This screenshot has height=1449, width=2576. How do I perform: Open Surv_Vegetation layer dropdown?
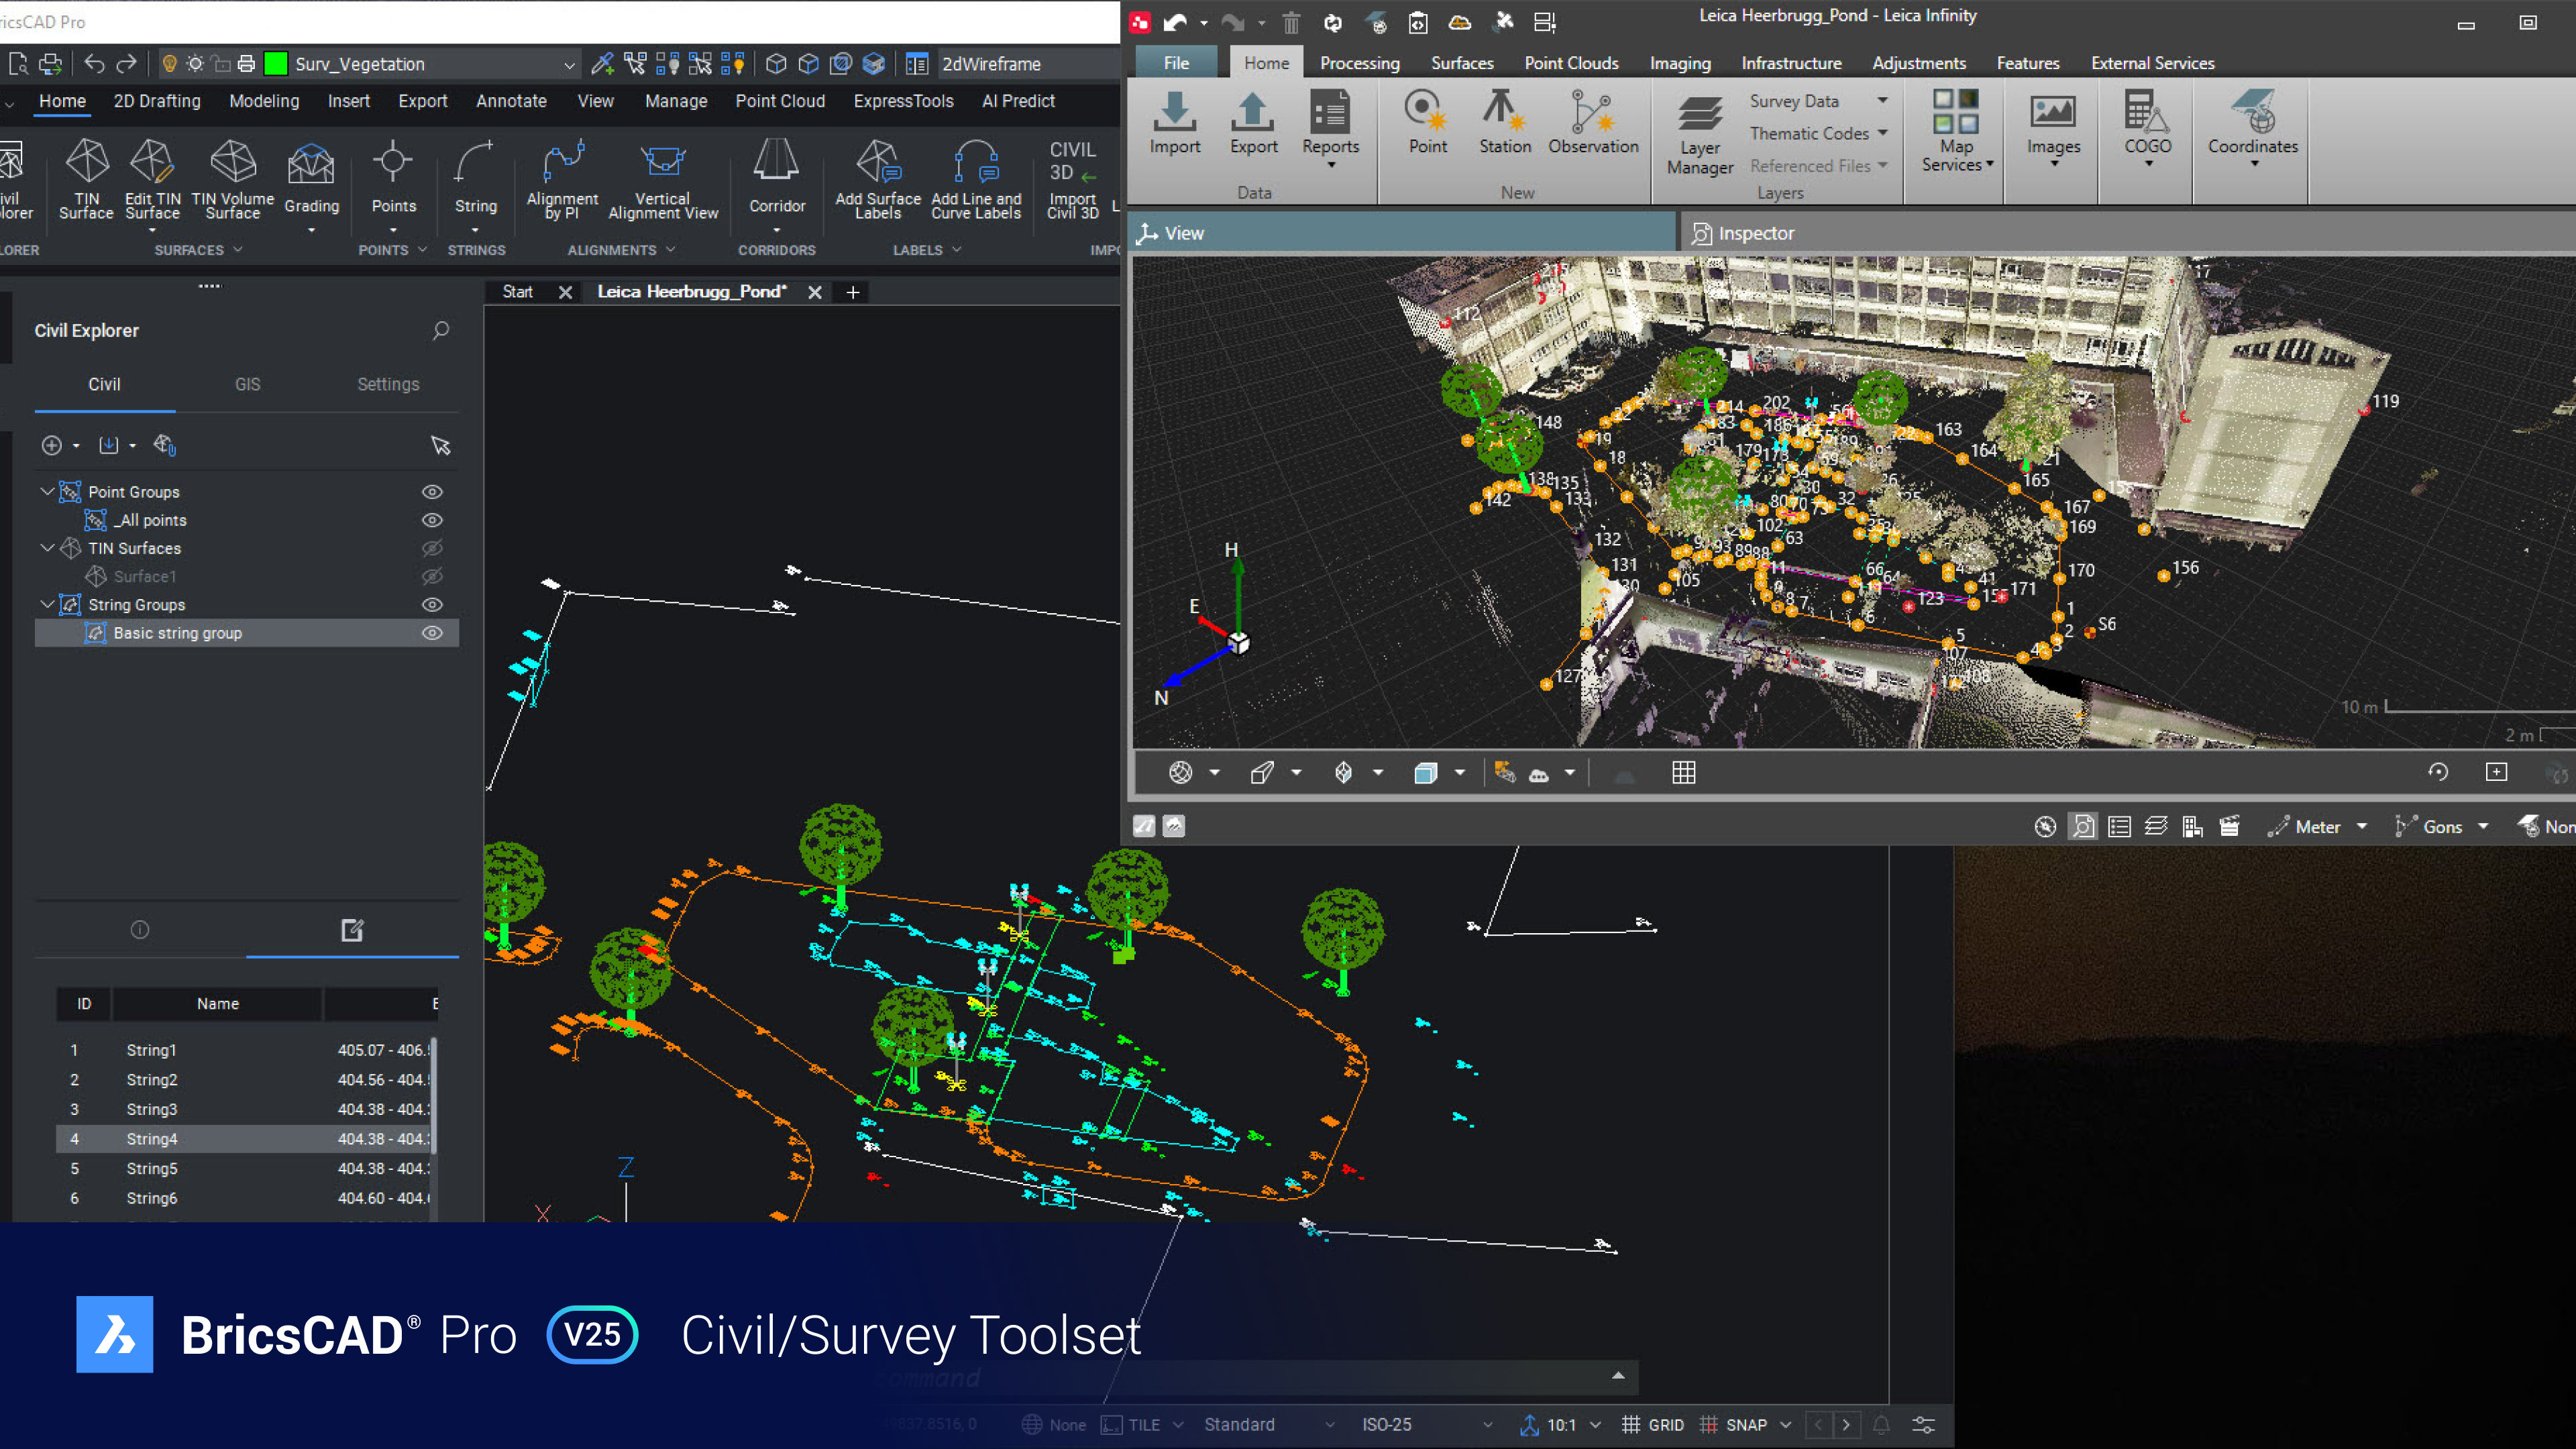[569, 65]
